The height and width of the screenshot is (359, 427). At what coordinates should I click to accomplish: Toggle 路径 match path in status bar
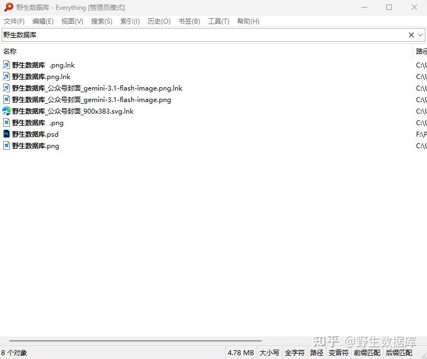point(317,353)
